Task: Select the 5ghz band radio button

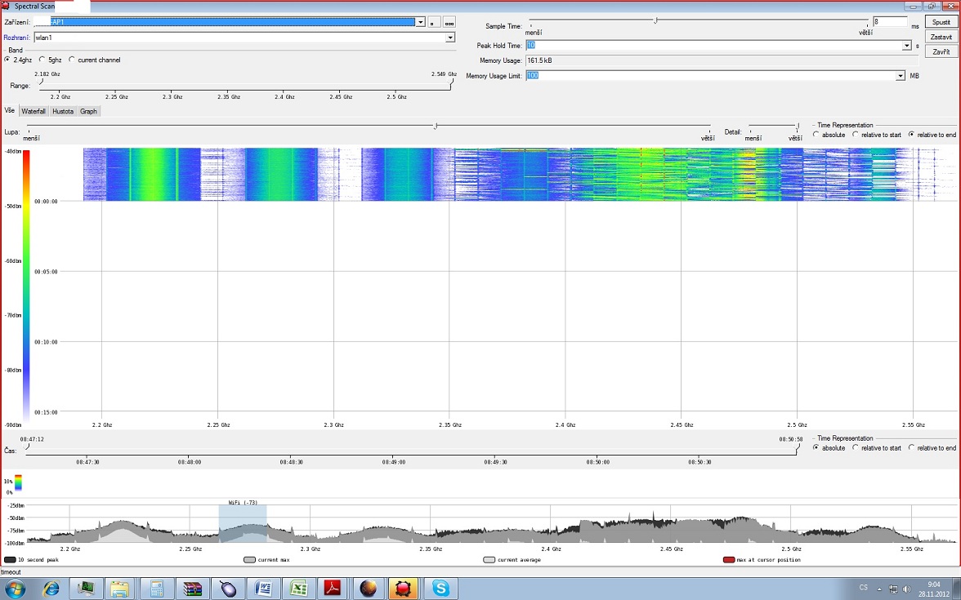Action: click(x=42, y=60)
